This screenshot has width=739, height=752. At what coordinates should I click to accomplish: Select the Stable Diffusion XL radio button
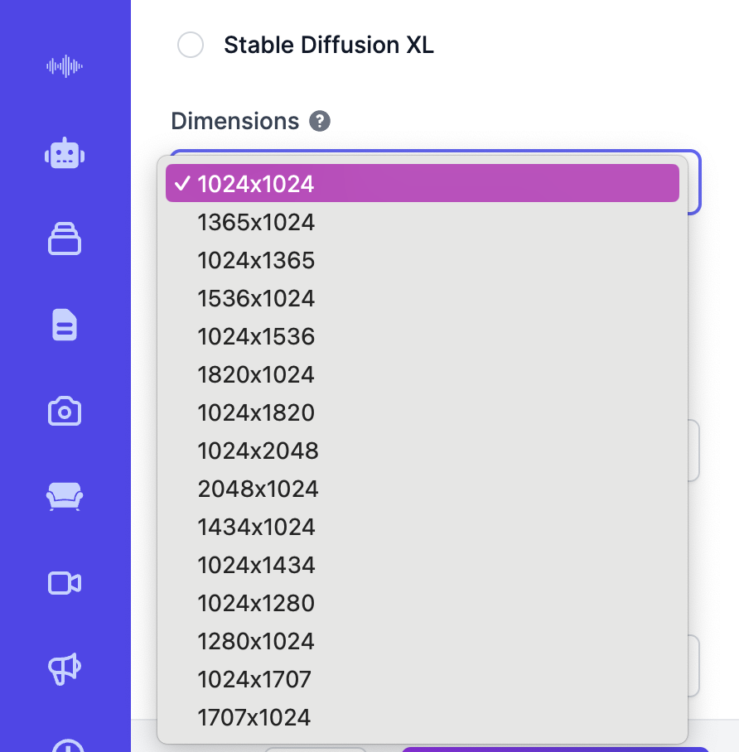coord(191,45)
